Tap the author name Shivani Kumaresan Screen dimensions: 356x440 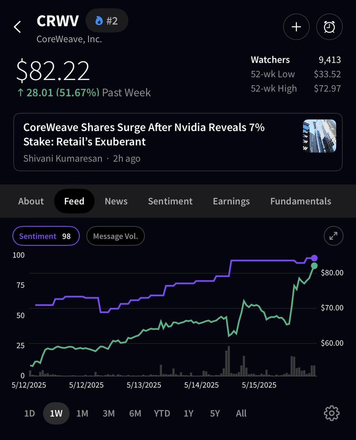(x=63, y=158)
